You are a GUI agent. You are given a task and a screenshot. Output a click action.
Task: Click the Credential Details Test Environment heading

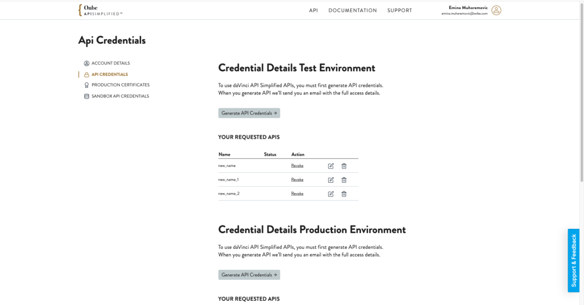point(297,68)
